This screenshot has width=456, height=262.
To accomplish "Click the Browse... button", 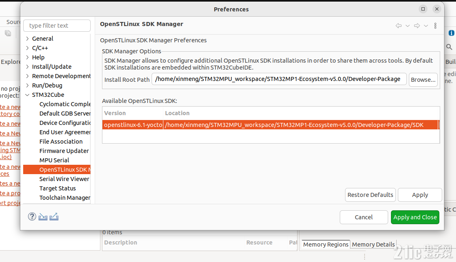I will [423, 79].
